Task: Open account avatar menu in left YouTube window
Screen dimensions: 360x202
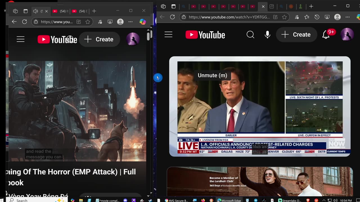Action: (133, 39)
